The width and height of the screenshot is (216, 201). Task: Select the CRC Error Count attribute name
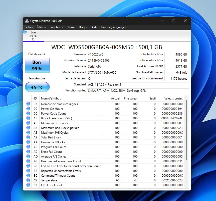[x=52, y=185]
